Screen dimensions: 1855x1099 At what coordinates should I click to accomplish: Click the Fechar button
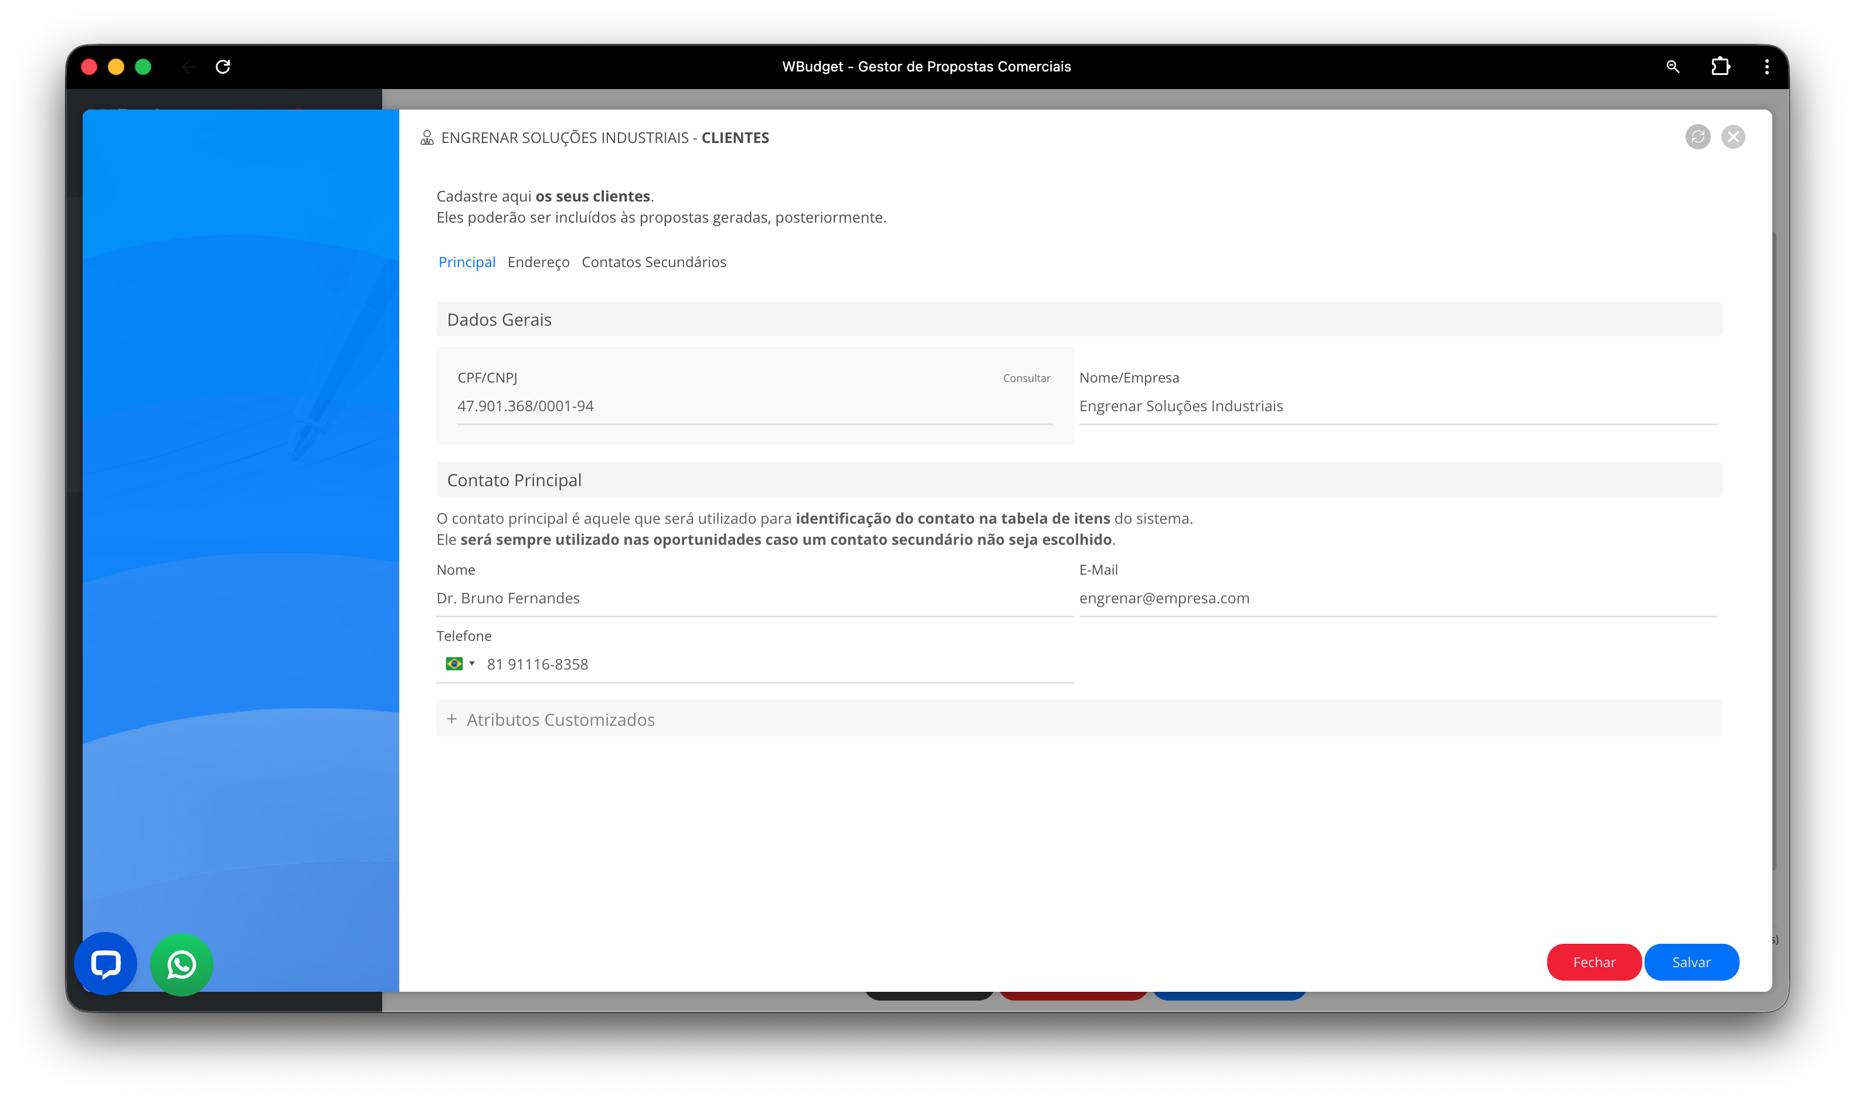click(1594, 962)
